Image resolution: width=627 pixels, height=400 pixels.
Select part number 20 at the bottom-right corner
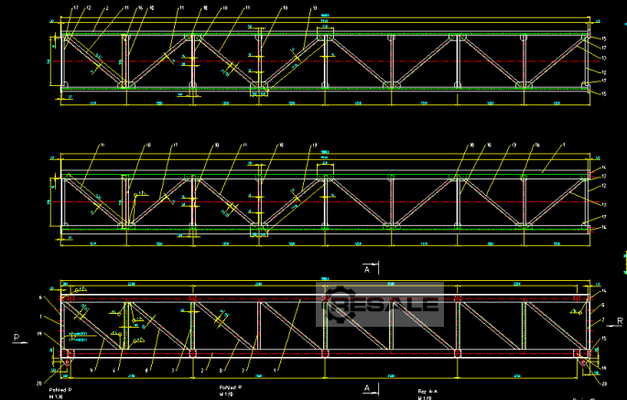[x=603, y=383]
